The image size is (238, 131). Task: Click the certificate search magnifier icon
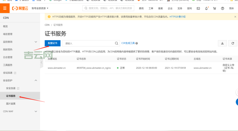(117, 43)
